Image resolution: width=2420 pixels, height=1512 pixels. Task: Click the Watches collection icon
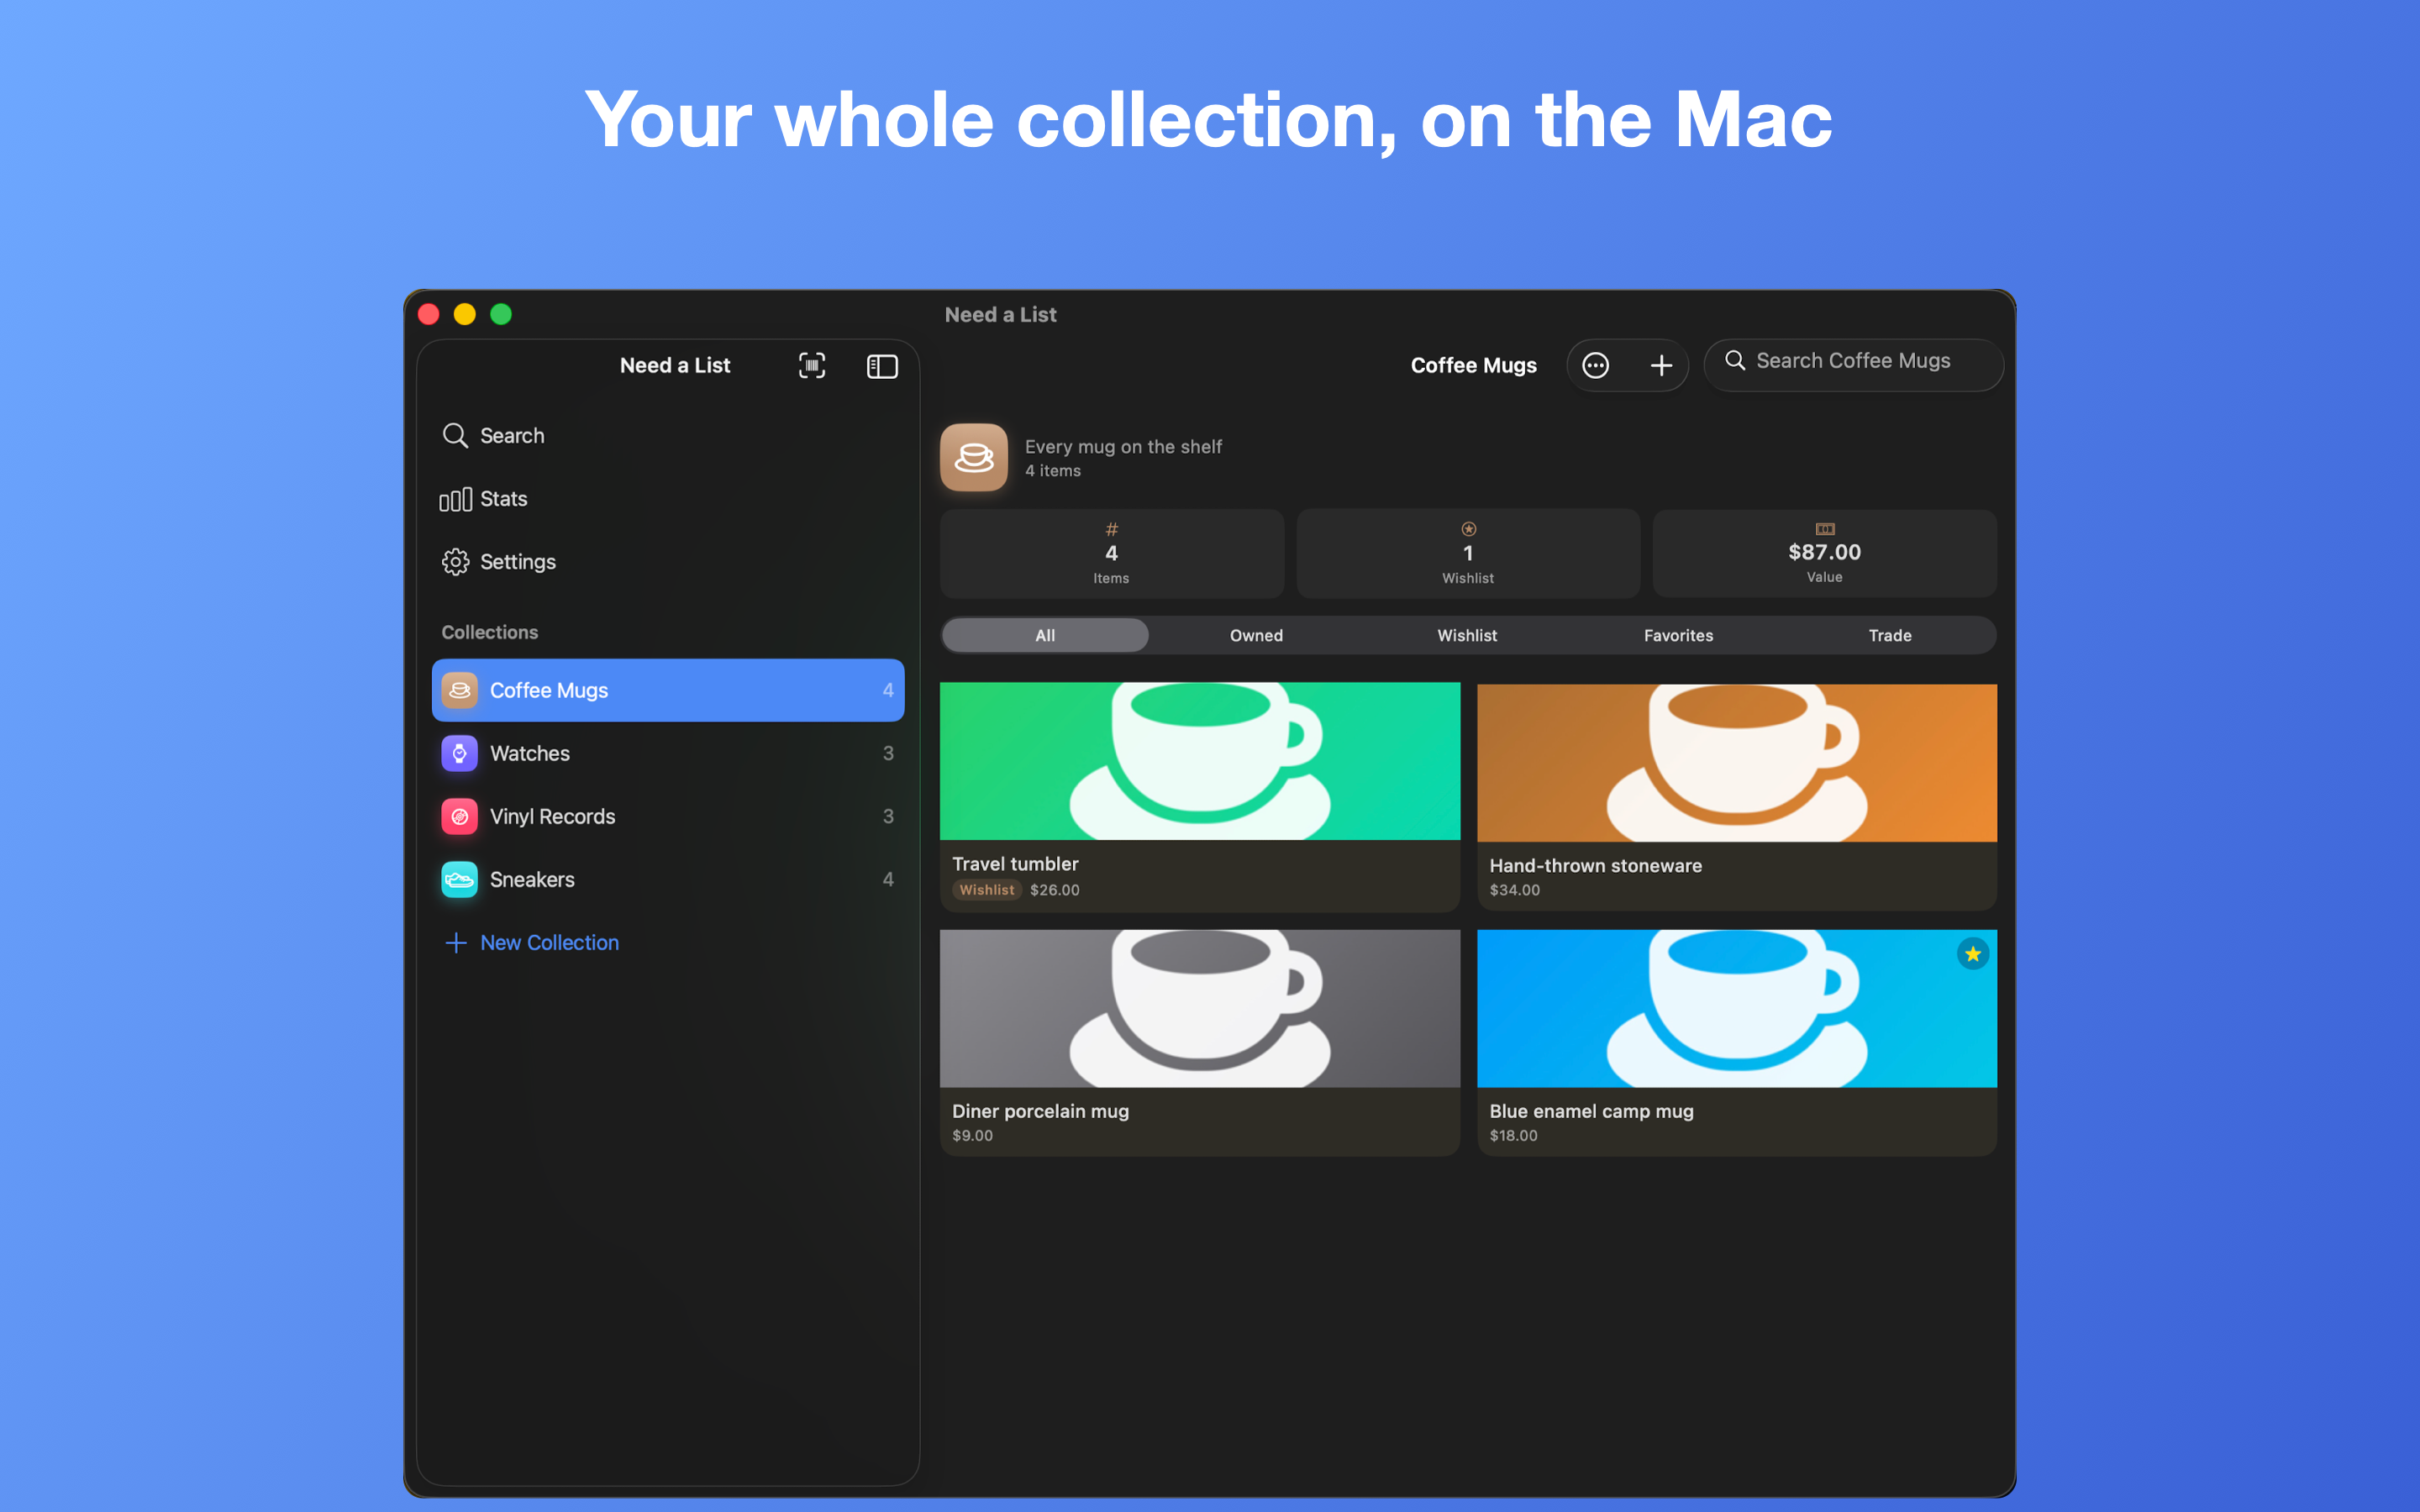coord(460,753)
